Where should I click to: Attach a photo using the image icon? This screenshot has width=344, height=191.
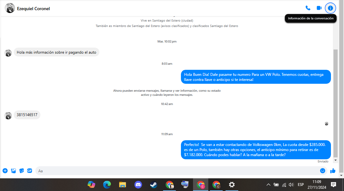coord(13,171)
